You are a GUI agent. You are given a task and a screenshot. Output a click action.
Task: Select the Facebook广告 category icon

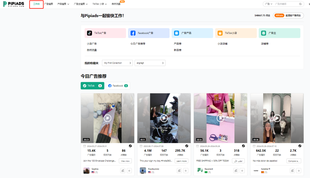pos(133,33)
